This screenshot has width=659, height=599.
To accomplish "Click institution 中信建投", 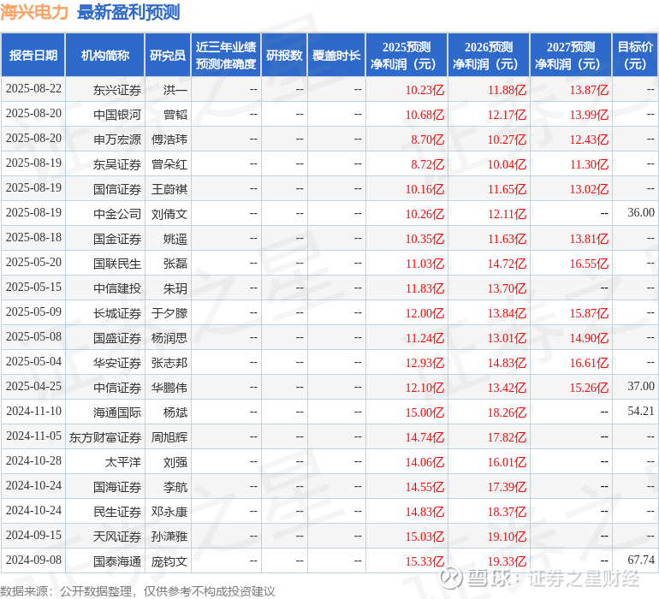I will (x=117, y=288).
